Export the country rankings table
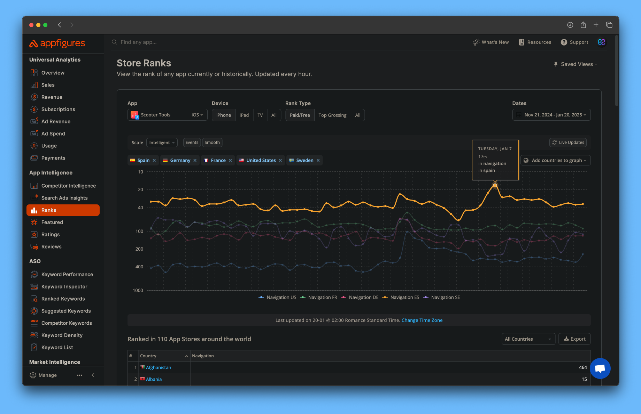The height and width of the screenshot is (414, 641). 574,339
